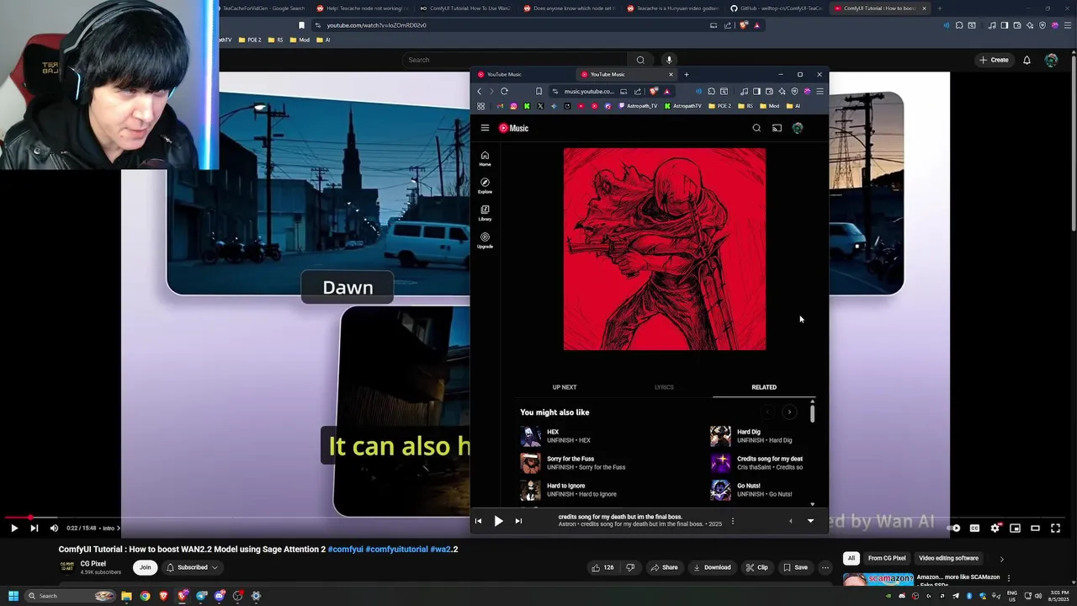Switch to the LYRICS tab

click(x=664, y=387)
